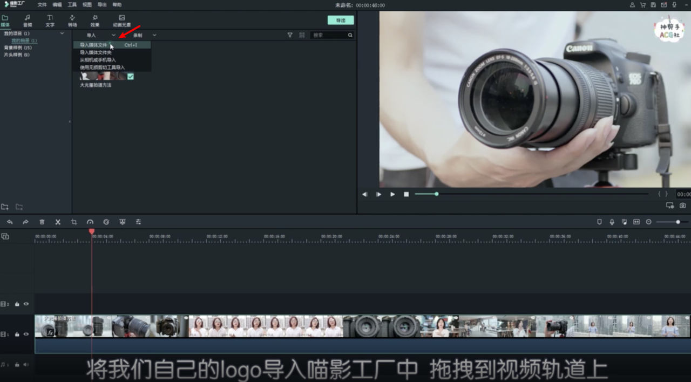Viewport: 691px width, 382px height.
Task: Collapse the 我的项目 tree chevron
Action: click(x=62, y=33)
